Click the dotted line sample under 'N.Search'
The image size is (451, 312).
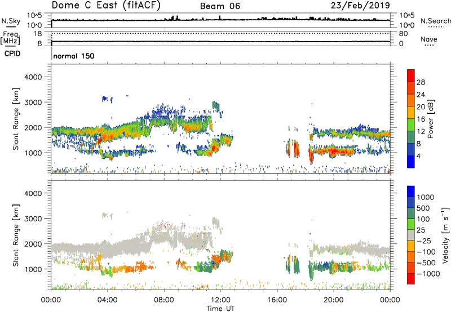coord(436,27)
